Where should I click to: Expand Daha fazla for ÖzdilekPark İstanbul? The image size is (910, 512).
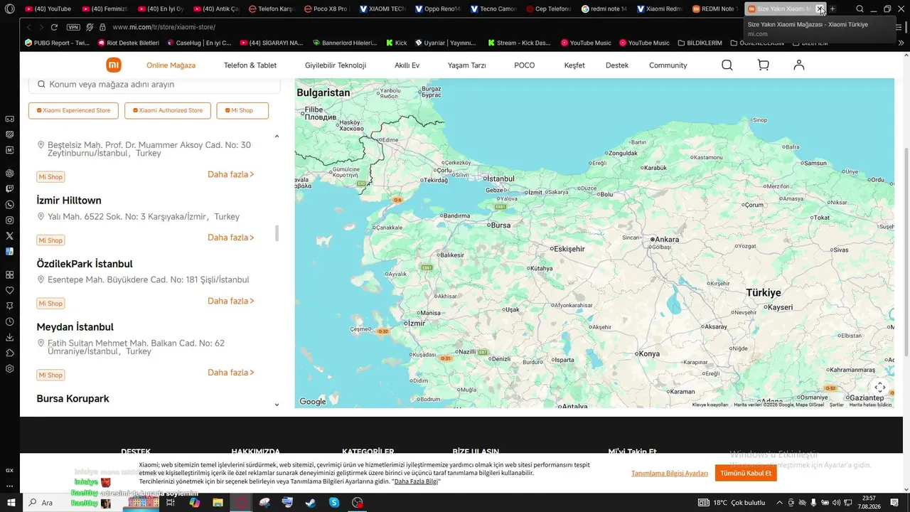(231, 301)
